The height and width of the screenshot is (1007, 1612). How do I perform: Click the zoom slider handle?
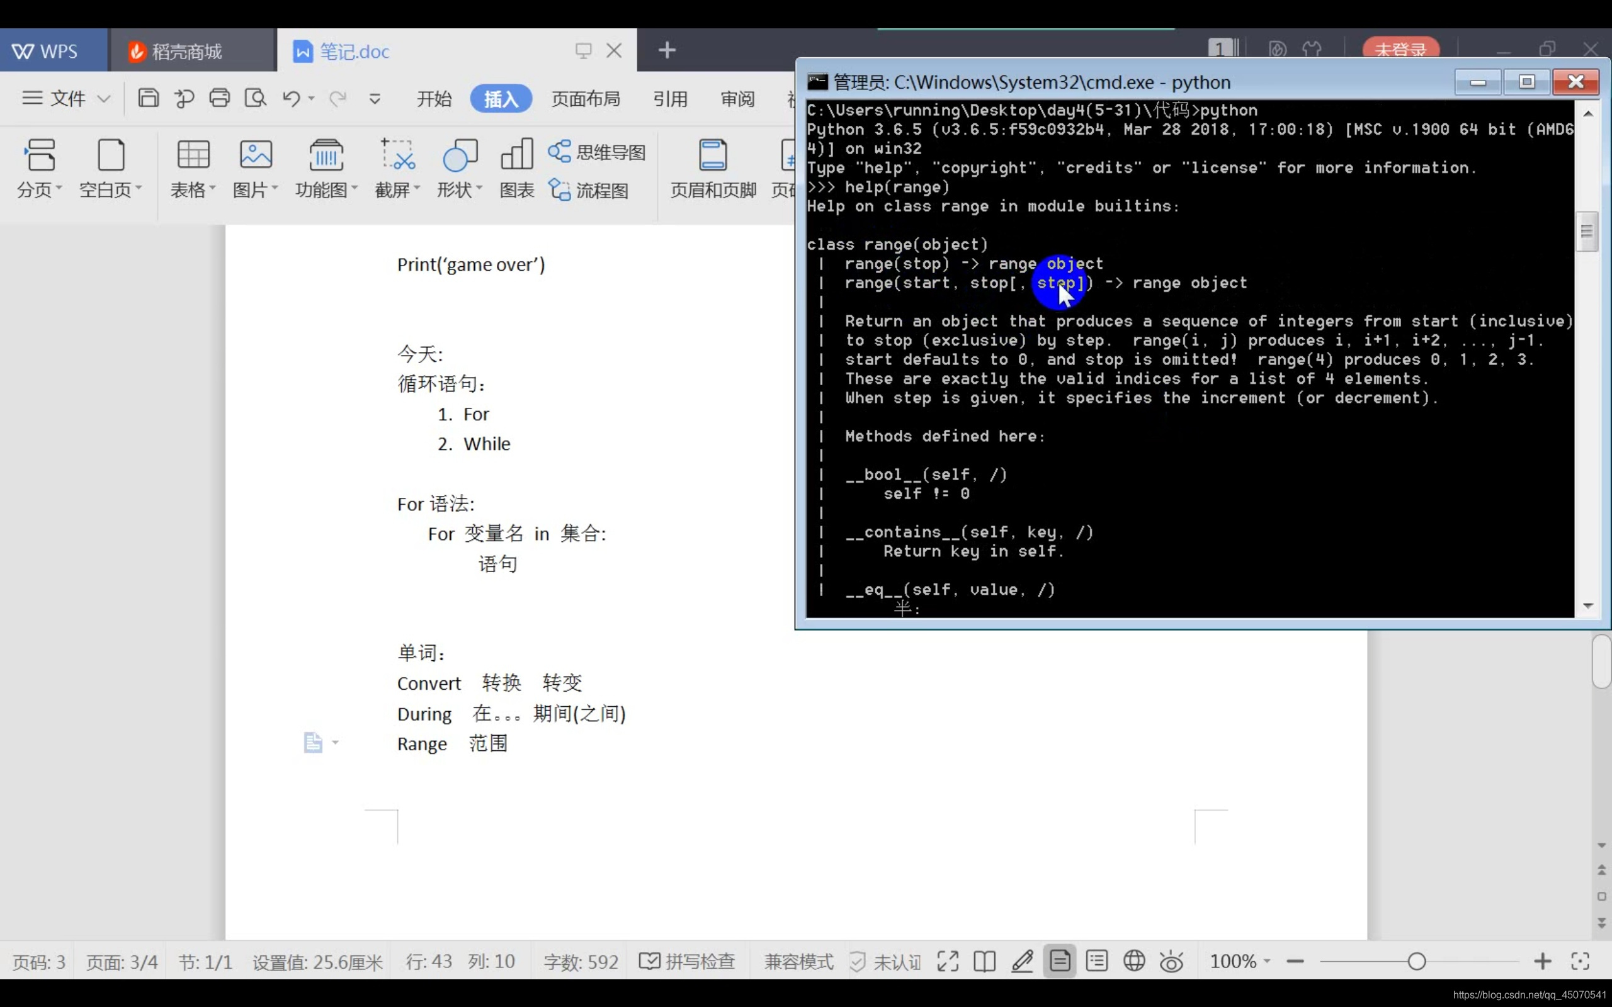click(1417, 961)
